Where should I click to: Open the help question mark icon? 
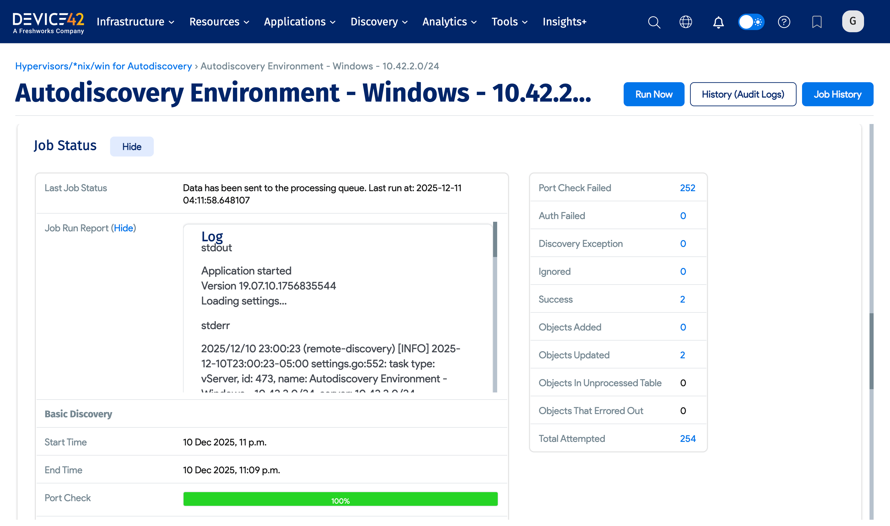(x=784, y=22)
